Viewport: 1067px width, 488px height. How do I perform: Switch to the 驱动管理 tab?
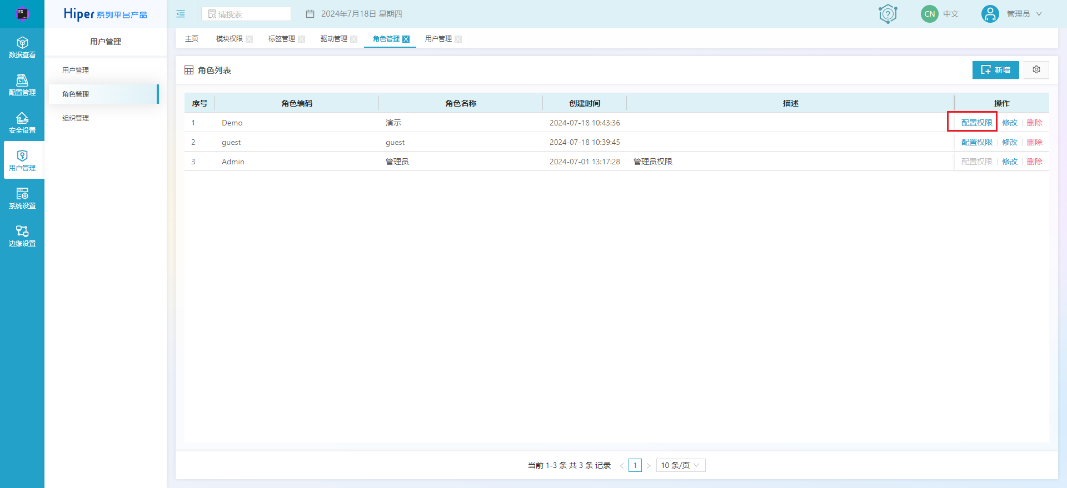[x=334, y=39]
